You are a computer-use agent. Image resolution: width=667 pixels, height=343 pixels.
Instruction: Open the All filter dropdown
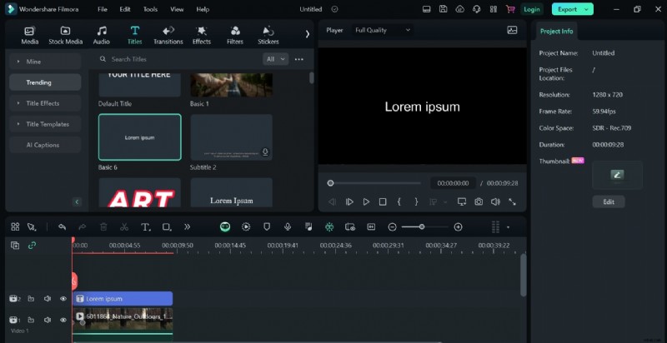pyautogui.click(x=275, y=59)
